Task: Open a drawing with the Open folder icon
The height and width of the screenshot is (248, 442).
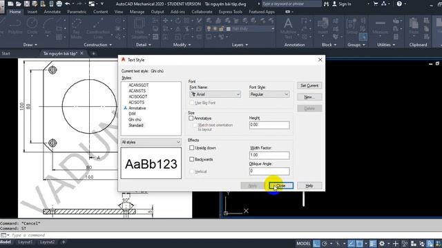Action: [19, 4]
